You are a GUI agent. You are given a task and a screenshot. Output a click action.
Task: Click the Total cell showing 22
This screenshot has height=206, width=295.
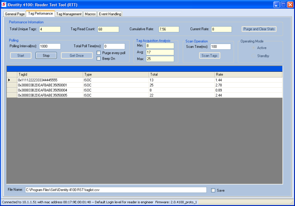182,95
